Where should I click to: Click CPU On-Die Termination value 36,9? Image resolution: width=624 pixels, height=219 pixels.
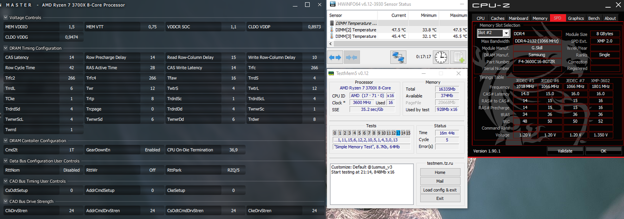click(x=233, y=150)
